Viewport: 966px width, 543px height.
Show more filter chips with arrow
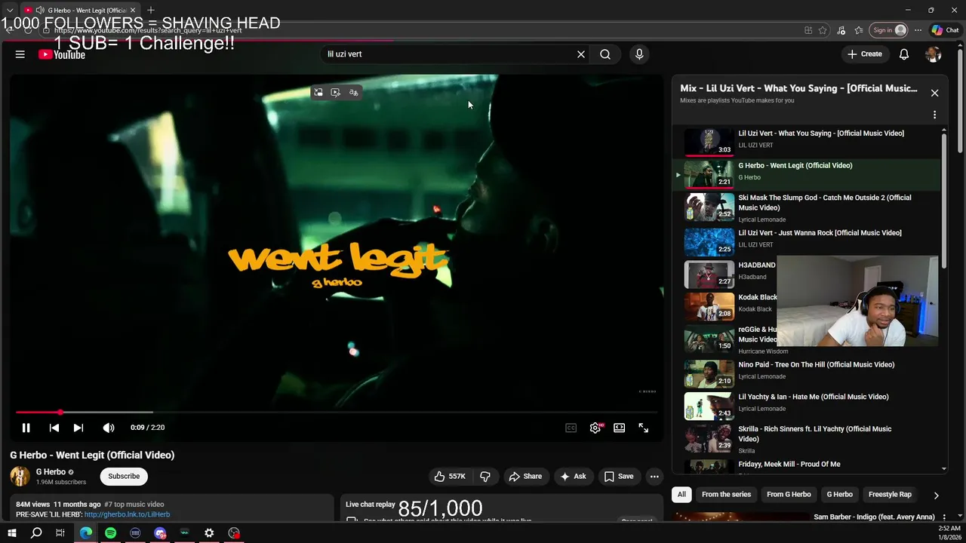tap(936, 495)
